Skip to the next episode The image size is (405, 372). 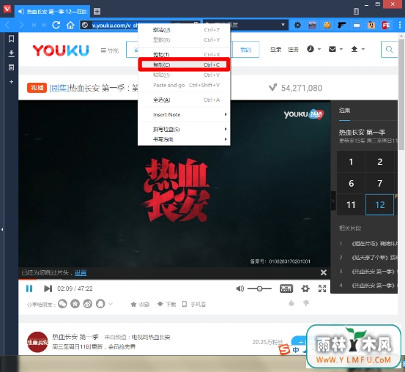[48, 289]
